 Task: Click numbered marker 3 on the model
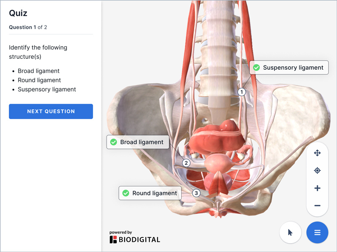[x=196, y=193]
